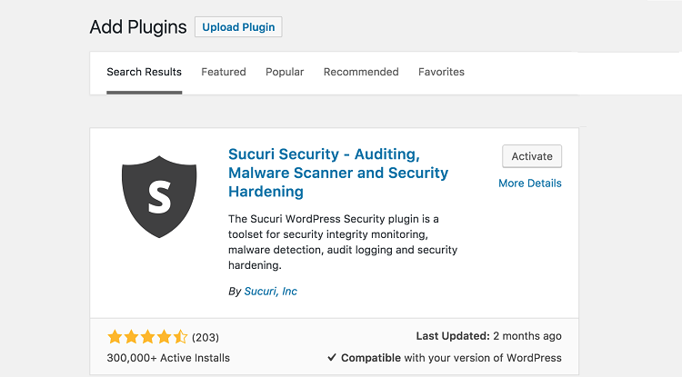Open More Details for Sucuri plugin
This screenshot has height=377, width=682.
[x=530, y=184]
